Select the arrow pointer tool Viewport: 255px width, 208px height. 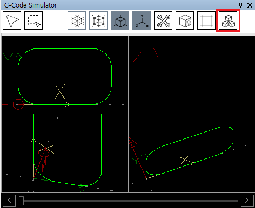coord(12,20)
